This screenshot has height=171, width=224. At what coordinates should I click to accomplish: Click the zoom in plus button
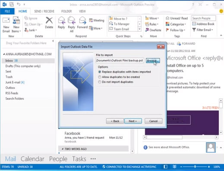pyautogui.click(x=209, y=167)
